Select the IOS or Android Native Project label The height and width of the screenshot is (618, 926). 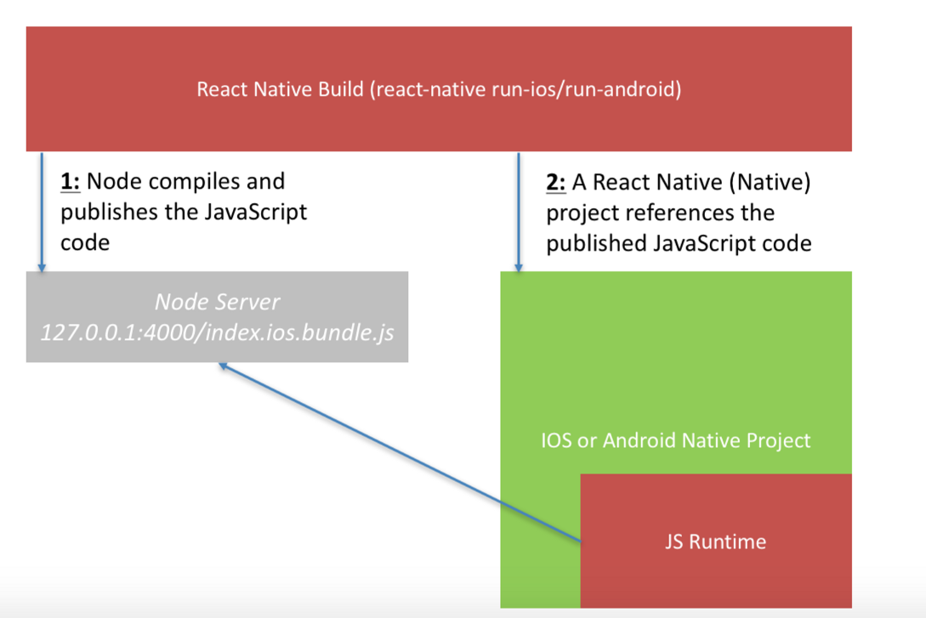pyautogui.click(x=675, y=440)
